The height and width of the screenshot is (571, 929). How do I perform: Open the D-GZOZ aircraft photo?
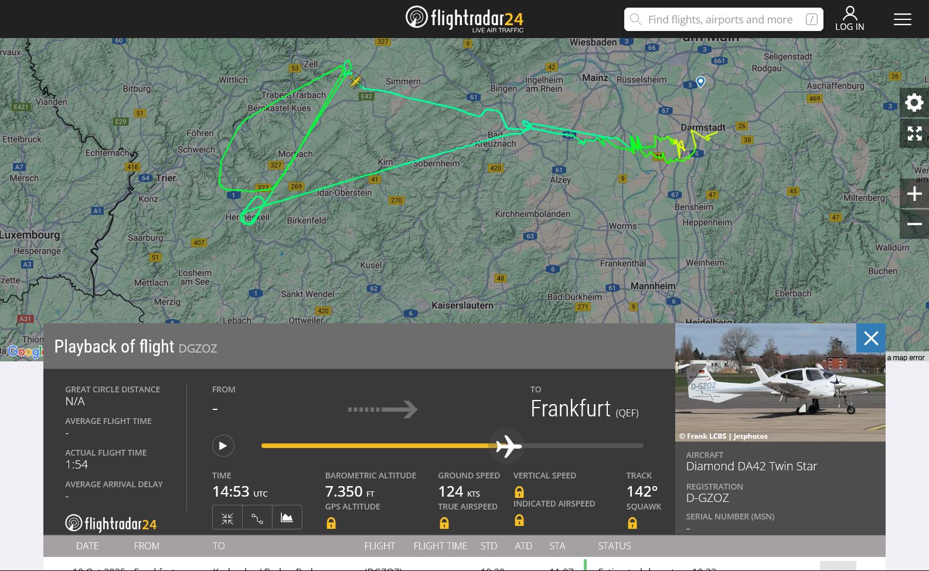[x=780, y=382]
